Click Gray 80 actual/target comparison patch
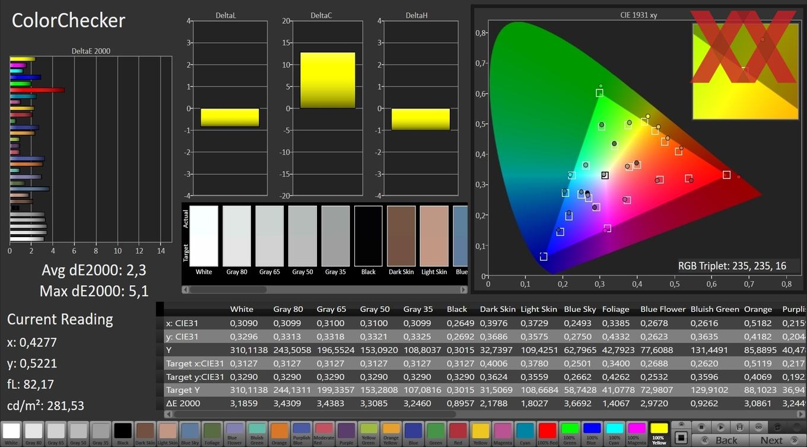 click(237, 236)
